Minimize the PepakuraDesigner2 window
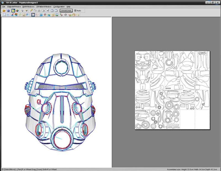This screenshot has height=171, width=221. click(207, 2)
